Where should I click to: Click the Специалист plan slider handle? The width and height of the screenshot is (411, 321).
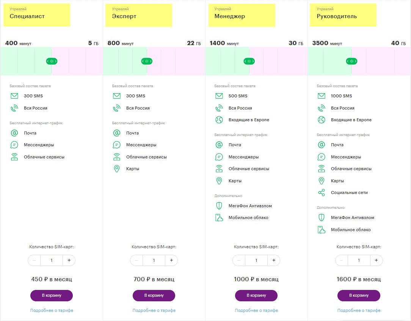(52, 61)
